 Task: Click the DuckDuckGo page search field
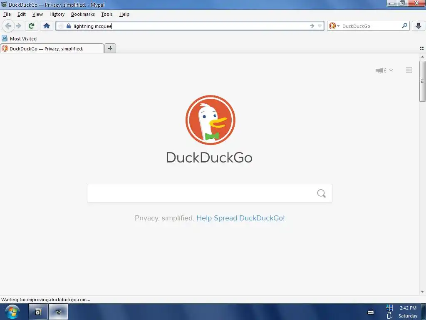[210, 193]
